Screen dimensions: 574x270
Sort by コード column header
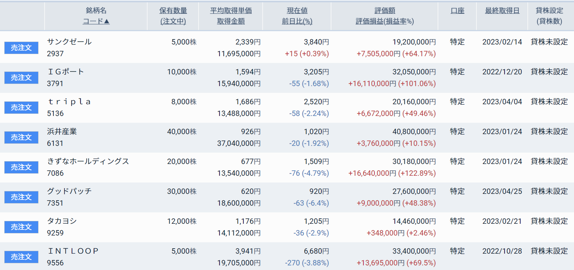[96, 21]
